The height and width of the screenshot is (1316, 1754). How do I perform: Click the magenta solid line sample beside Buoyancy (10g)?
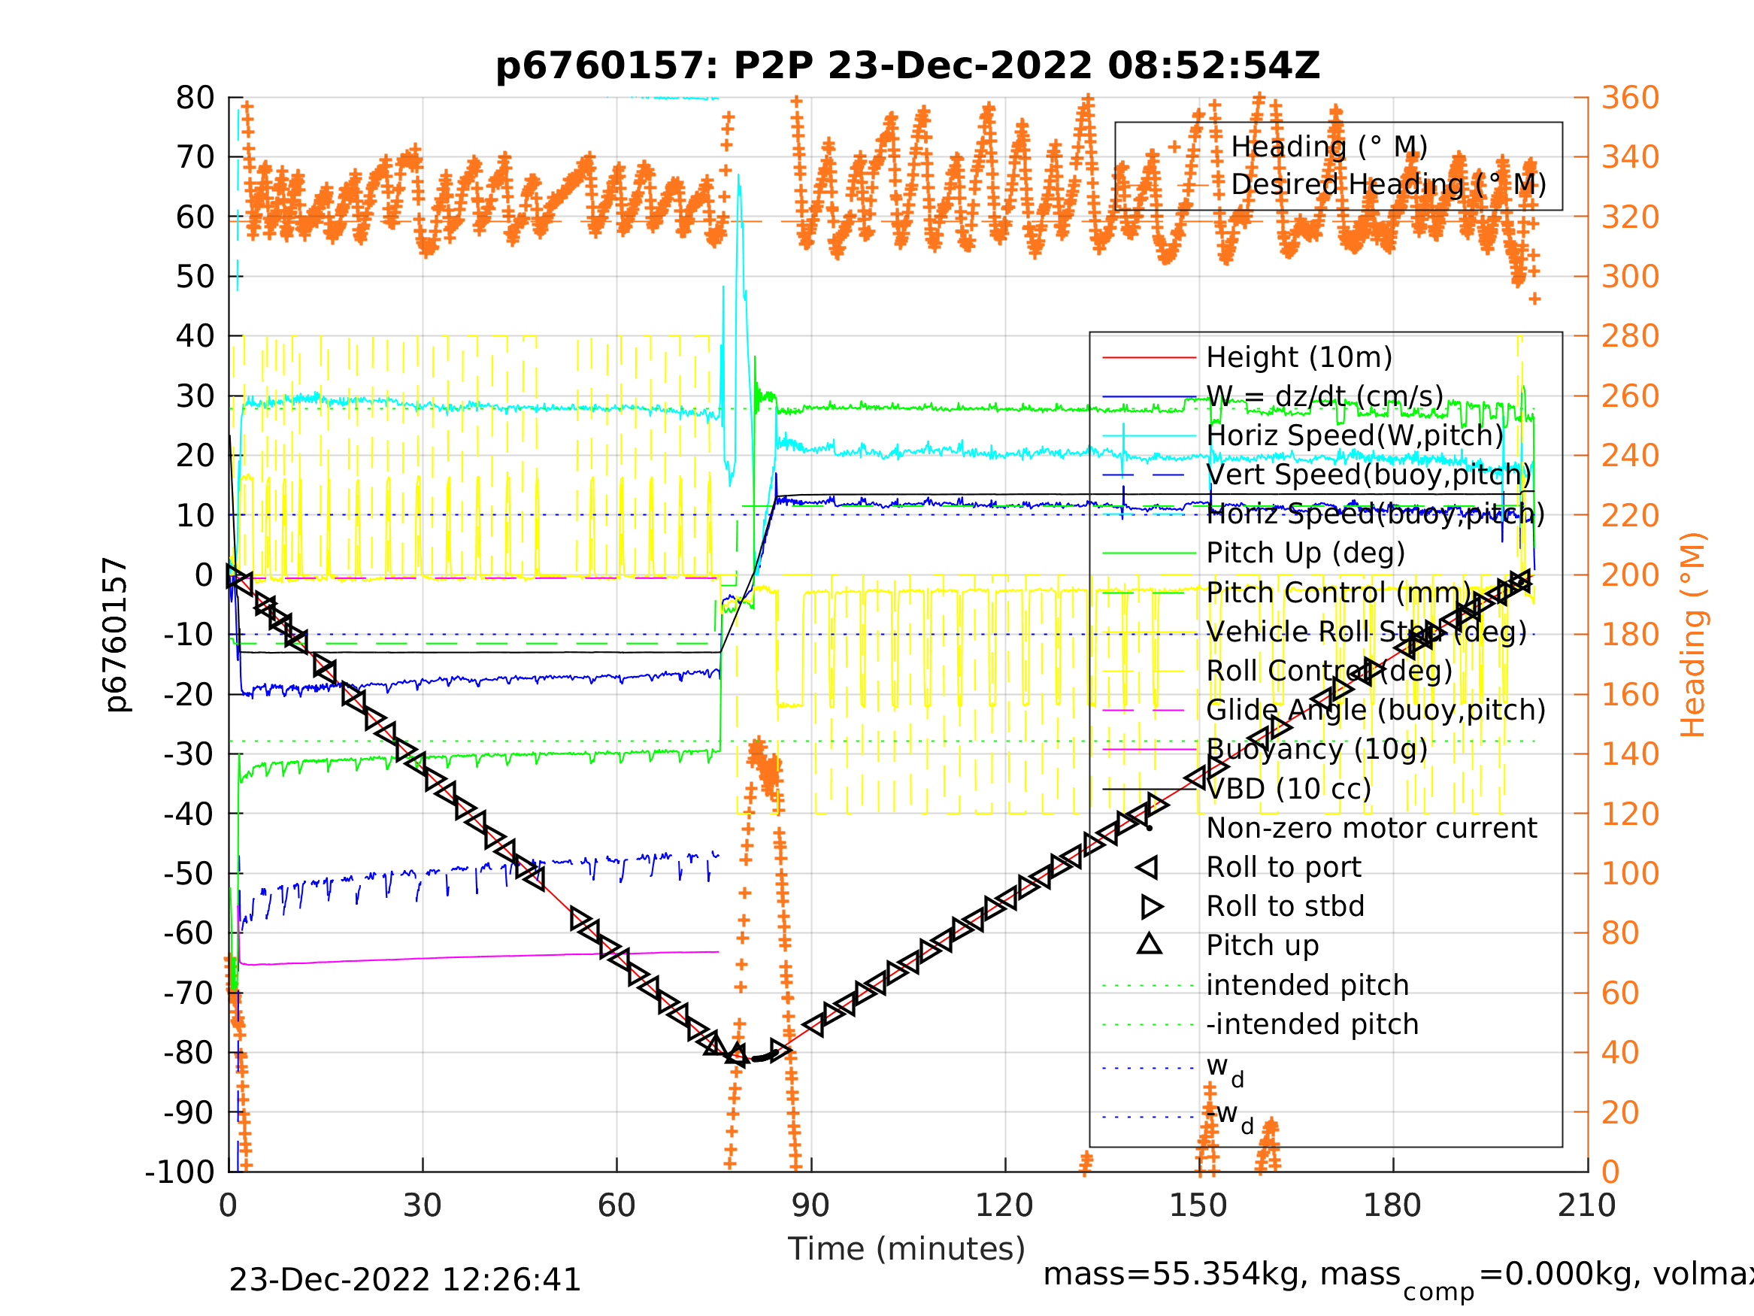(x=1149, y=750)
